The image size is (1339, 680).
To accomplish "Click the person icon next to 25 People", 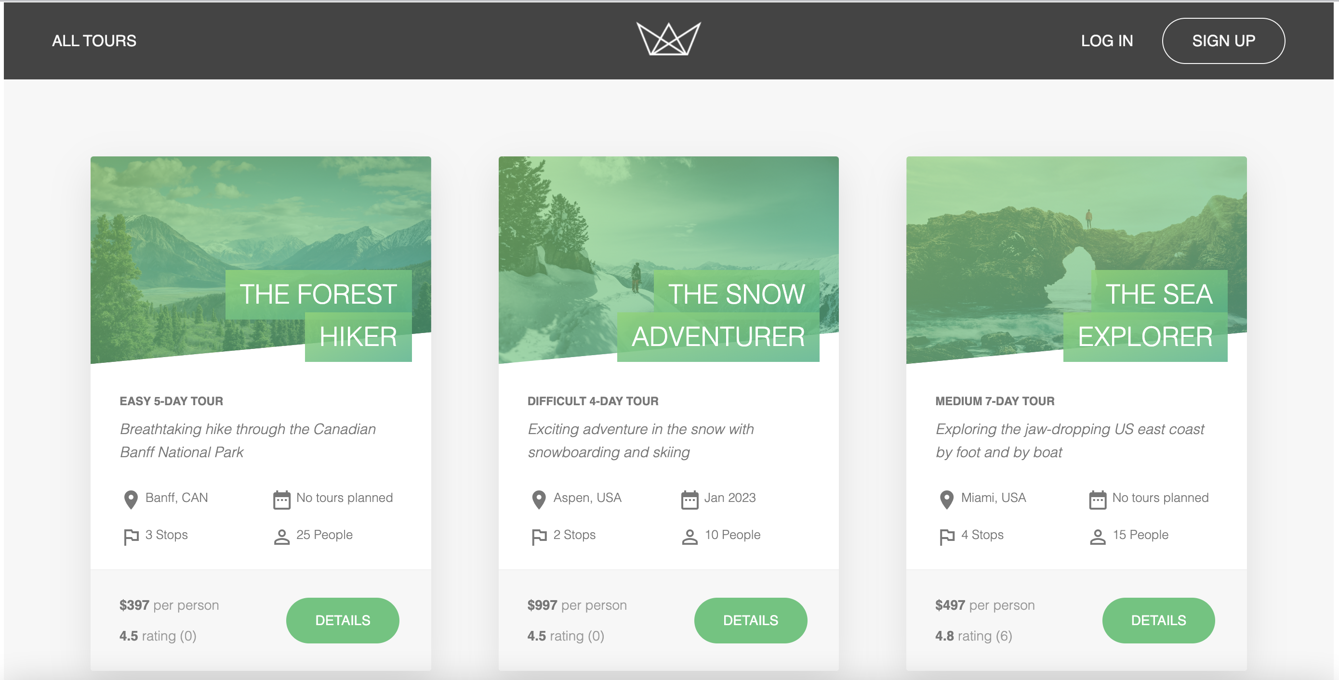I will [x=281, y=537].
